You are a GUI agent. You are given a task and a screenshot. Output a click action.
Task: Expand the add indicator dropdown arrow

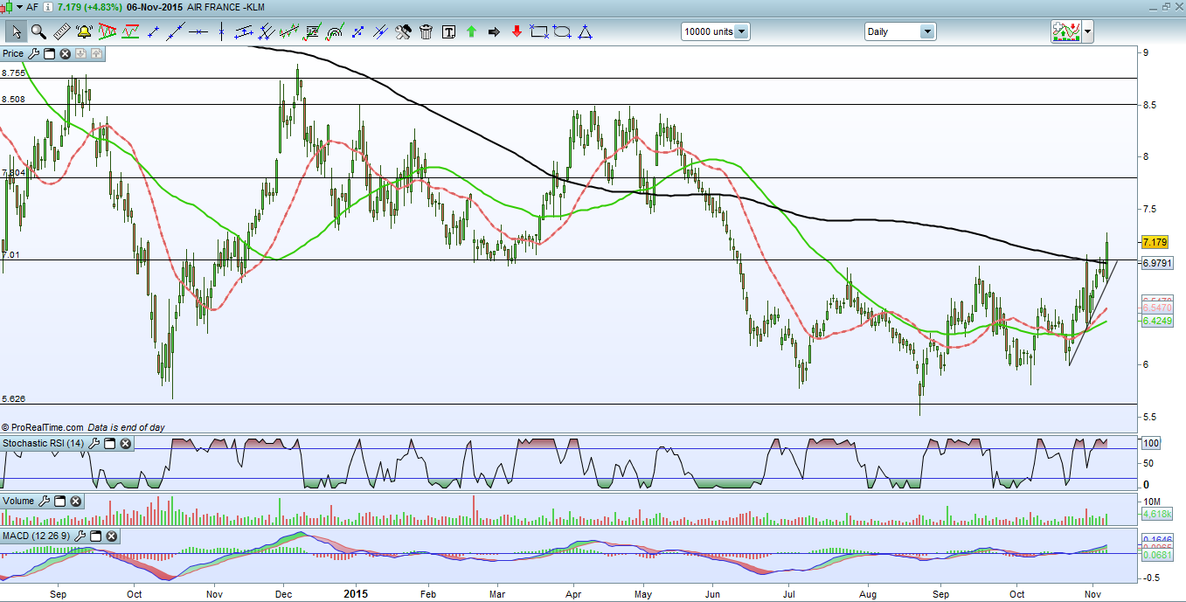click(1087, 31)
